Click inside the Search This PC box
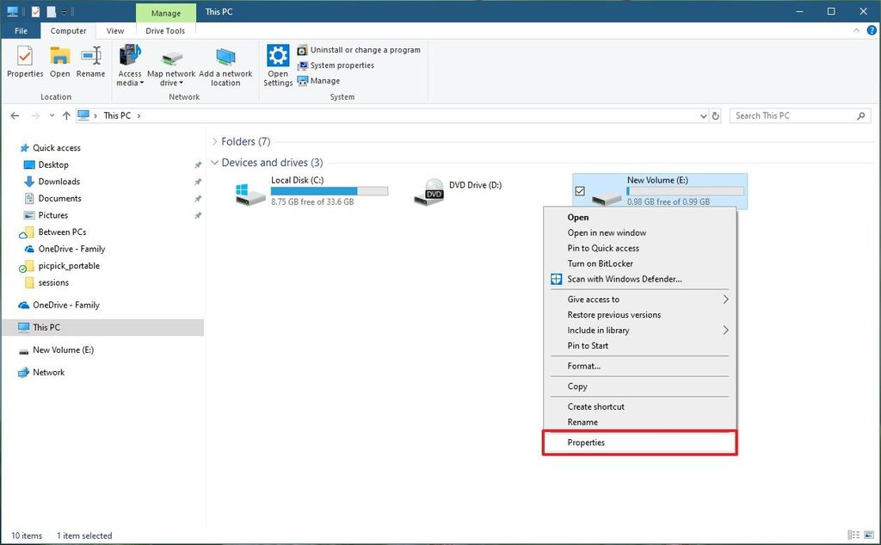The image size is (881, 545). pos(792,115)
